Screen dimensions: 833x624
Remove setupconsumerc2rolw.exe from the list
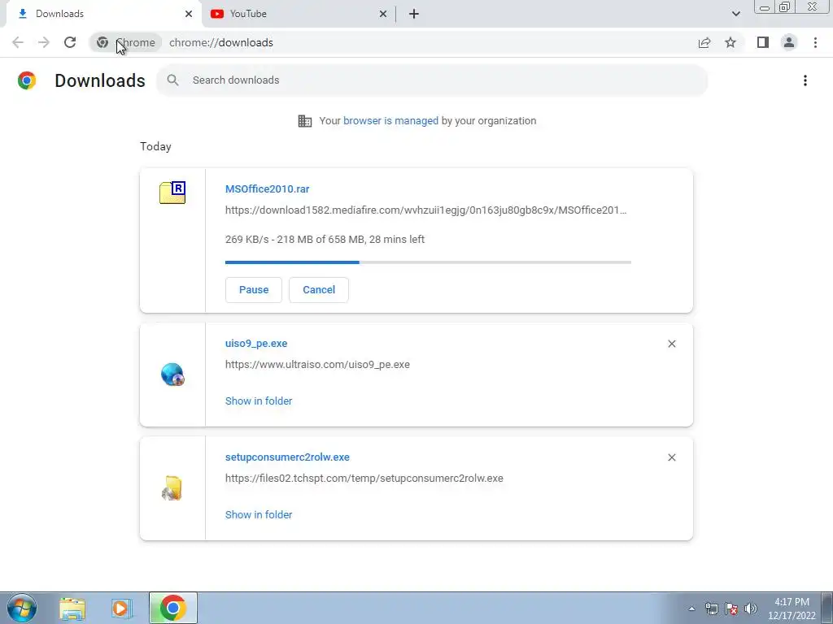[671, 457]
